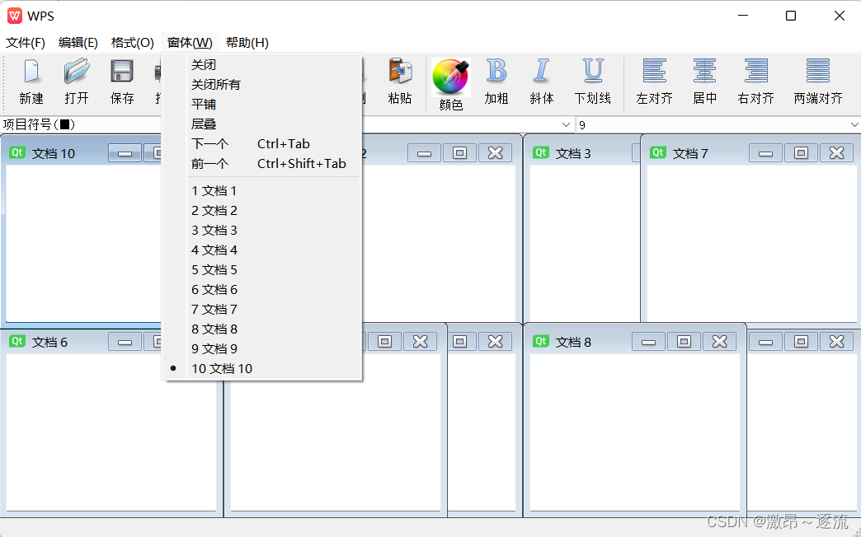
Task: Toggle bold formatting with 加粗
Action: click(496, 82)
